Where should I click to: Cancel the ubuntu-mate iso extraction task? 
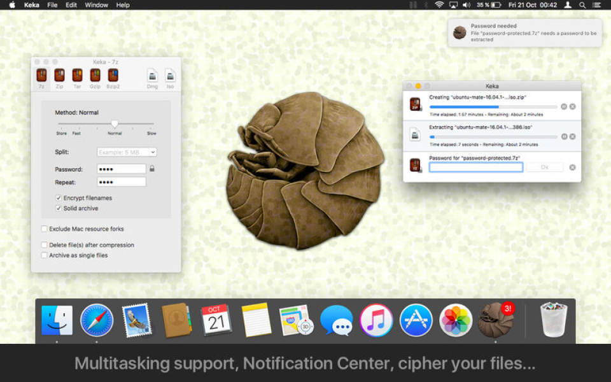(572, 136)
